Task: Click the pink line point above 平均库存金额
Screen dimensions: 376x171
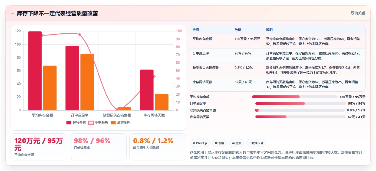Action: click(x=42, y=35)
